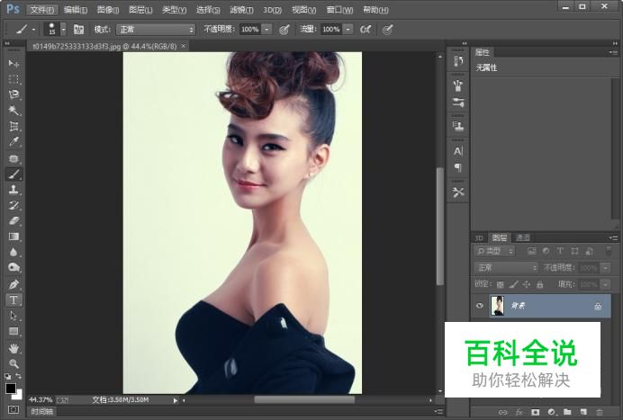Open the layer filter type dropdown
The height and width of the screenshot is (420, 623).
tap(494, 251)
